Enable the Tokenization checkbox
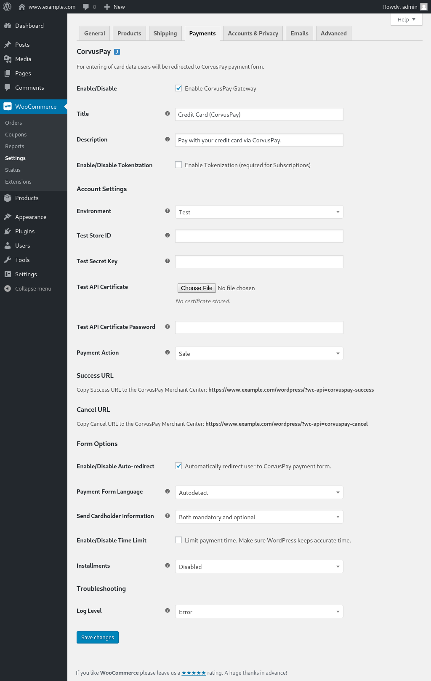Viewport: 431px width, 681px height. point(179,165)
